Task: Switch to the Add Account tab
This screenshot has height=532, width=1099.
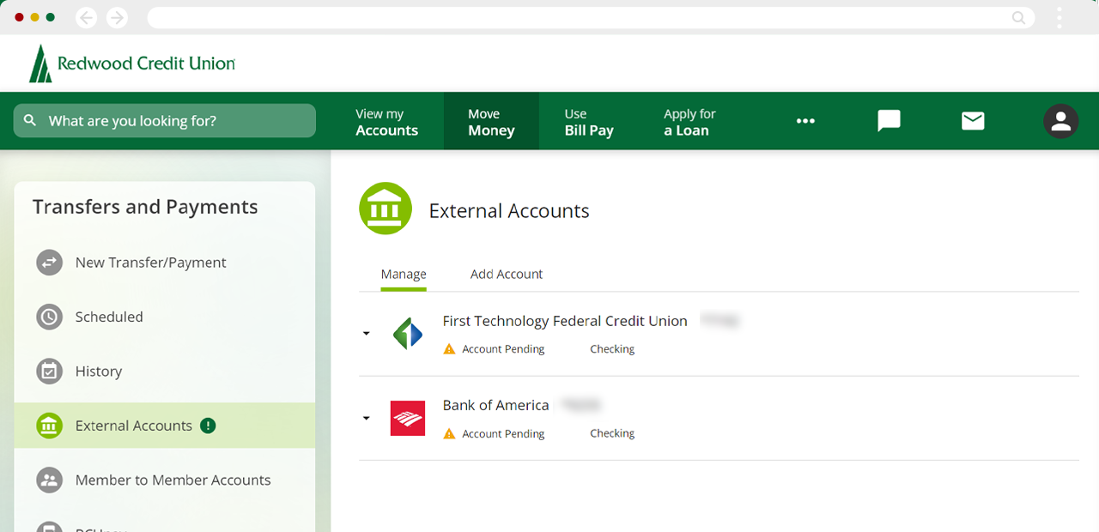Action: click(507, 274)
